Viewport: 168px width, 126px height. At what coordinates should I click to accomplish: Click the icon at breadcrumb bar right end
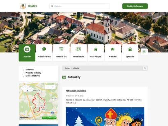point(145,68)
